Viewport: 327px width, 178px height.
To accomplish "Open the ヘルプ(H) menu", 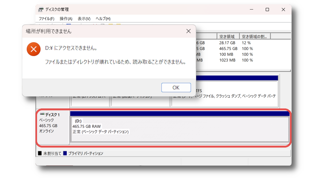I will tap(103, 19).
